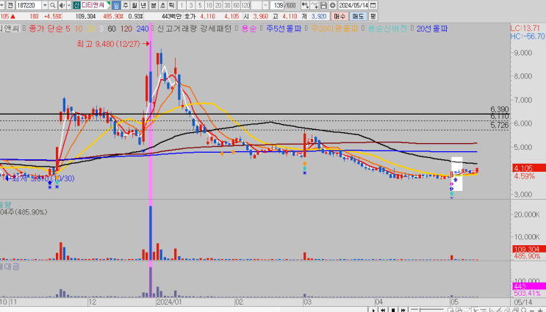Viewport: 546px width, 312px height.
Task: Choose the 120 interval button
Action: point(245,5)
